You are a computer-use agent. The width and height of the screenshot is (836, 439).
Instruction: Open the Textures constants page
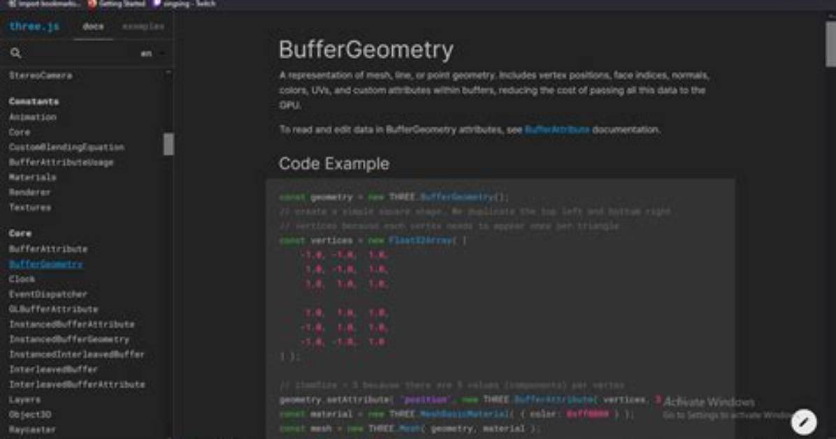tap(30, 208)
